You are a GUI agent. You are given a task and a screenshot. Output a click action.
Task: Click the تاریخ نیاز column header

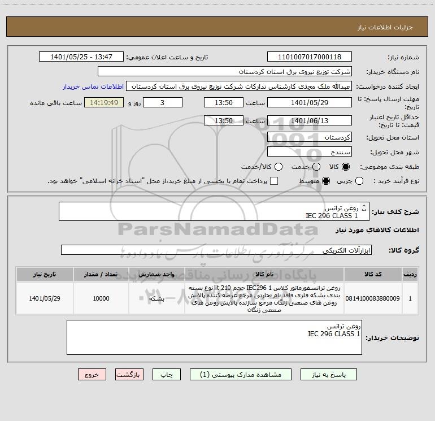coord(45,274)
